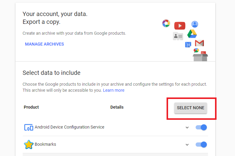The image size is (235, 156).
Task: Open the Learn more link
Action: click(x=114, y=90)
